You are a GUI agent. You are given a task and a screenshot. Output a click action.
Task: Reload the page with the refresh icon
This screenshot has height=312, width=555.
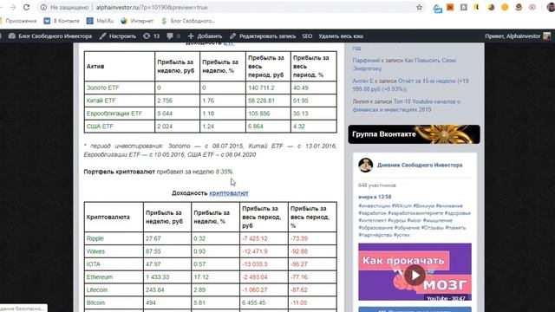(x=26, y=7)
